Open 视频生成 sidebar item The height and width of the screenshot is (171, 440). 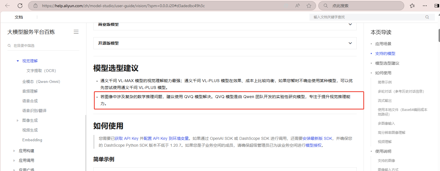(30, 130)
